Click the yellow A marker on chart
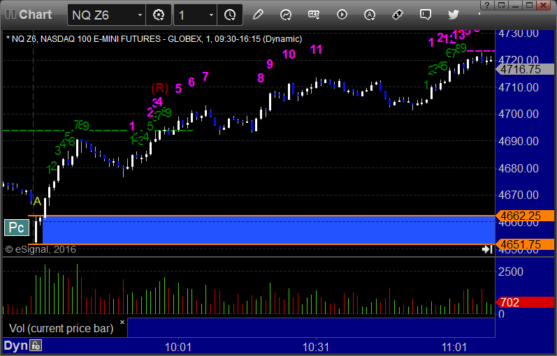This screenshot has height=356, width=557. click(x=37, y=202)
